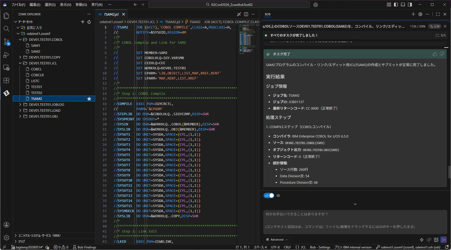The image size is (451, 250).
Task: Open Bob panel settings gear
Action: (420, 14)
